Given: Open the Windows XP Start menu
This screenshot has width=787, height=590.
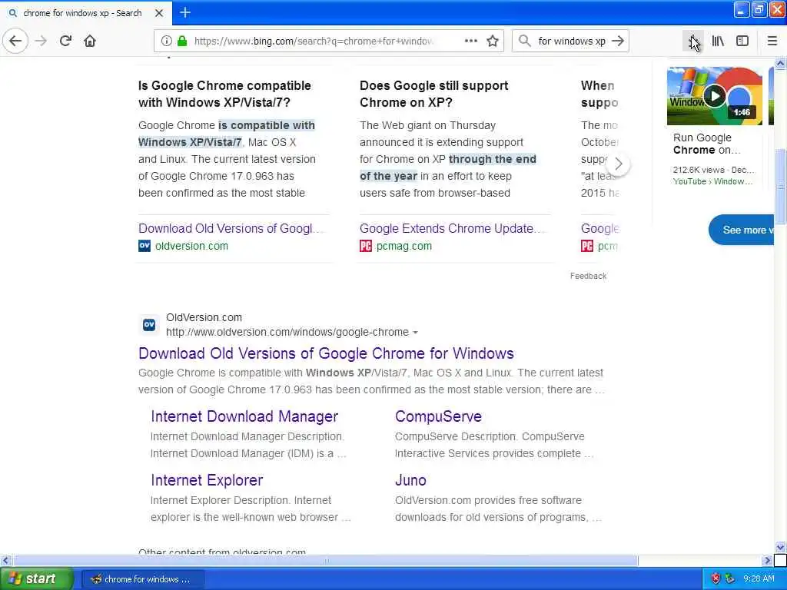Looking at the screenshot, I should (x=36, y=579).
